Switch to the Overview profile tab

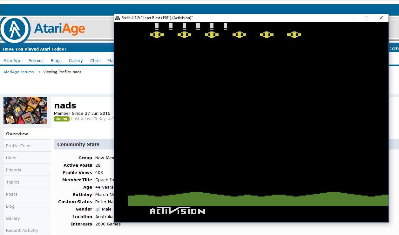[27, 134]
